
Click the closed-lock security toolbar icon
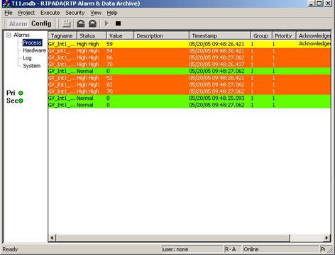(92, 23)
